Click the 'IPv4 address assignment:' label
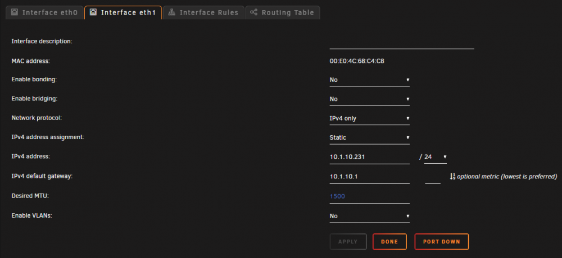Viewport: 562px width, 258px height. (x=48, y=137)
